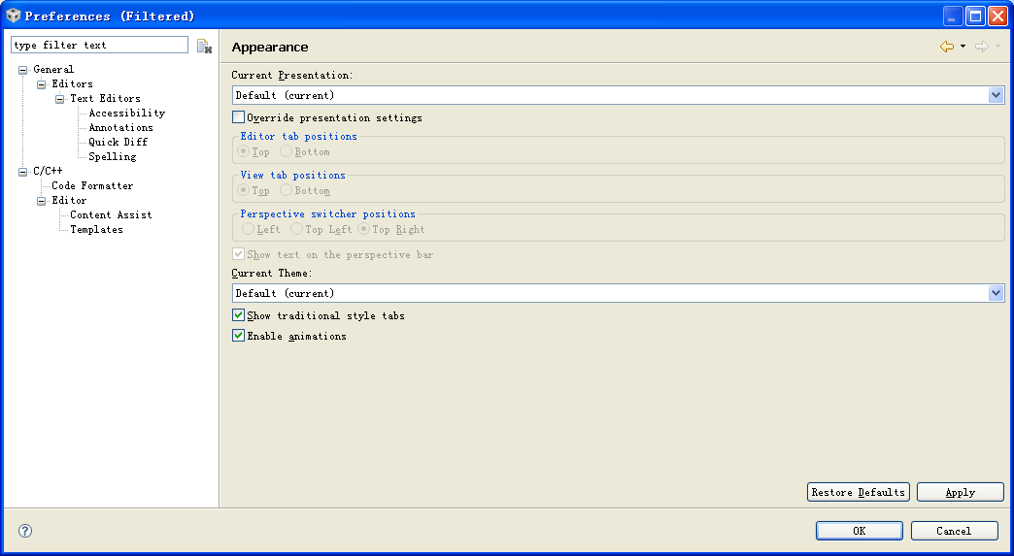Open the Current Theme dropdown
This screenshot has height=556, width=1014.
click(x=996, y=293)
